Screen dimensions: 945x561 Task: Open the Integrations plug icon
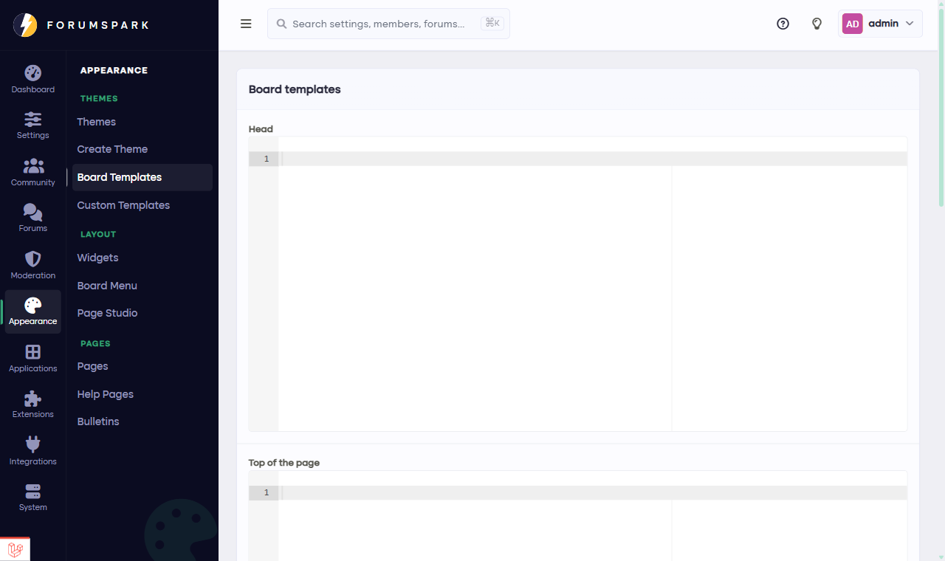coord(33,444)
